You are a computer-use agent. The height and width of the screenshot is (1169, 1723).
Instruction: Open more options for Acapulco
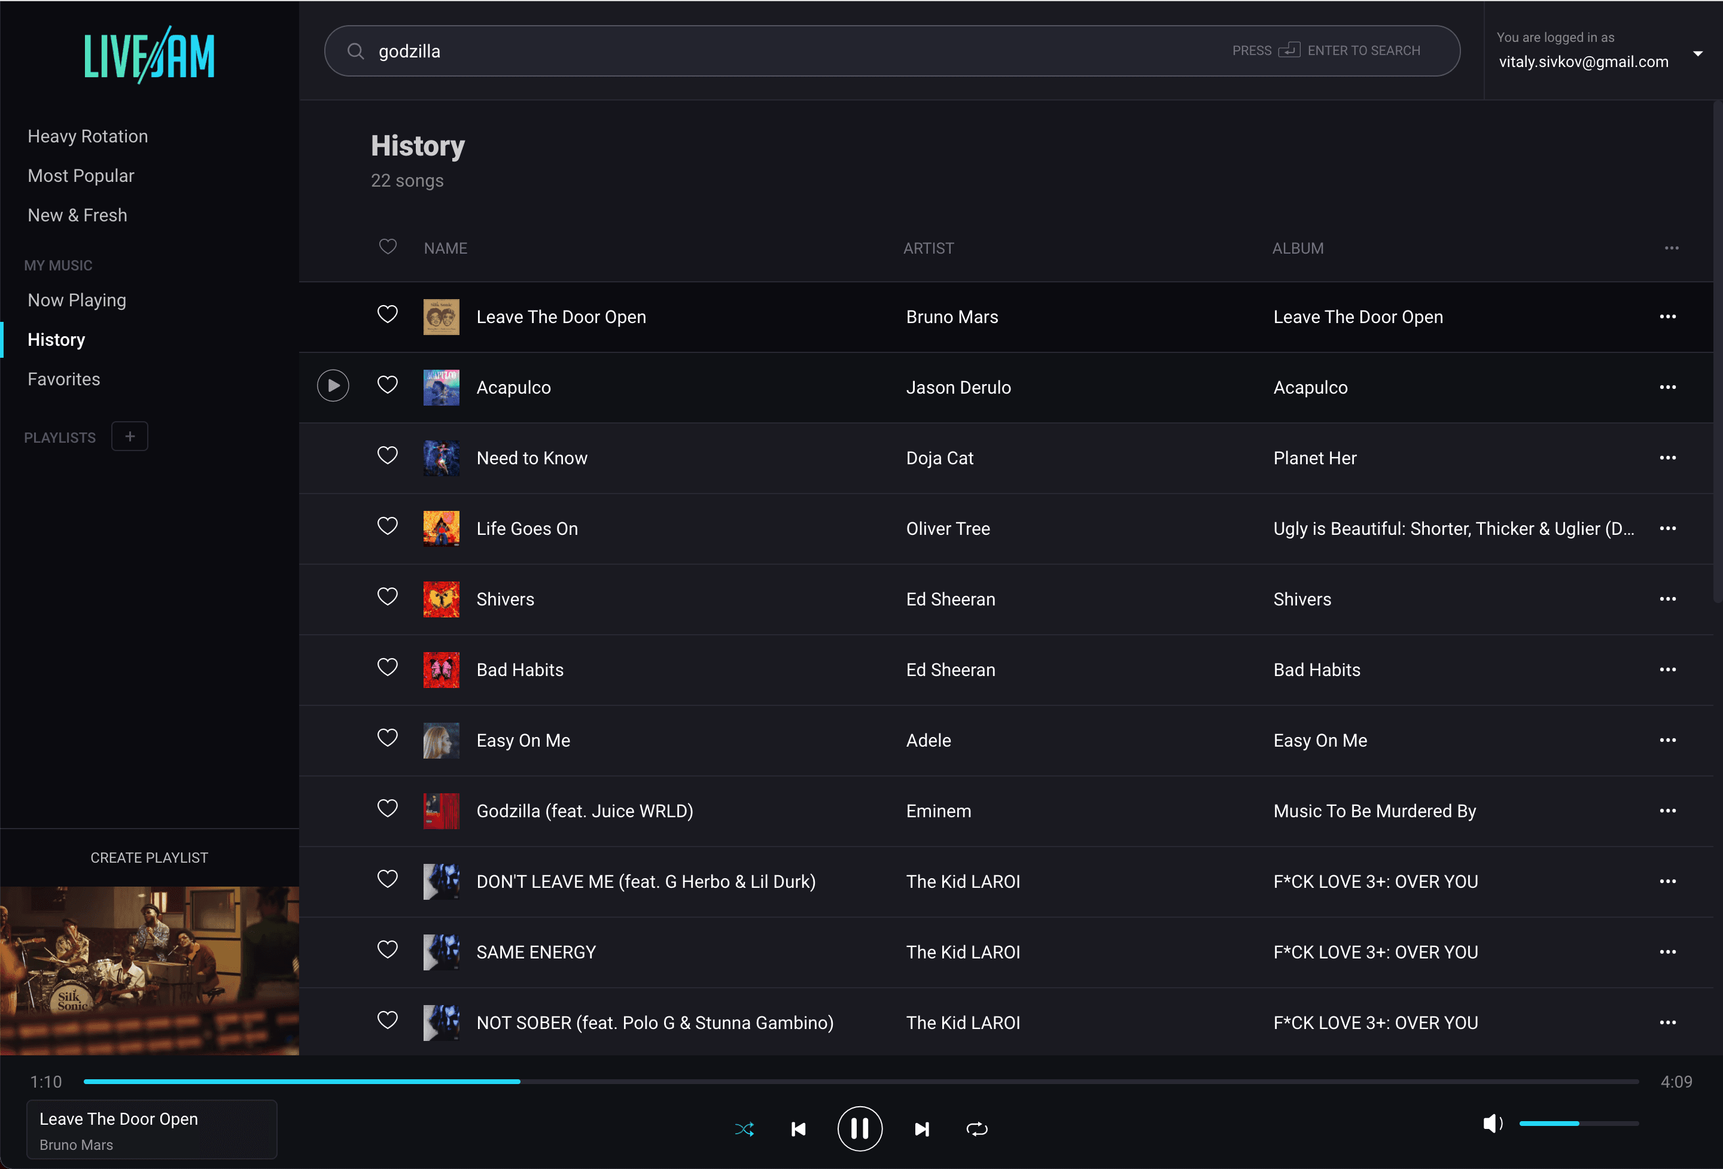click(1667, 387)
